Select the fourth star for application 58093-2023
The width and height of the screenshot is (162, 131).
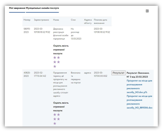(x=59, y=62)
